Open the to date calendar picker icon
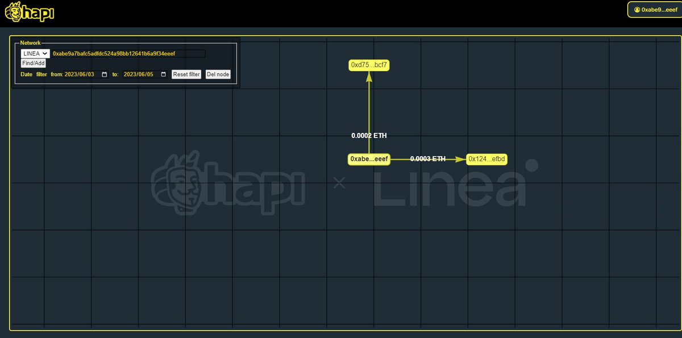This screenshot has width=682, height=338. (x=164, y=74)
